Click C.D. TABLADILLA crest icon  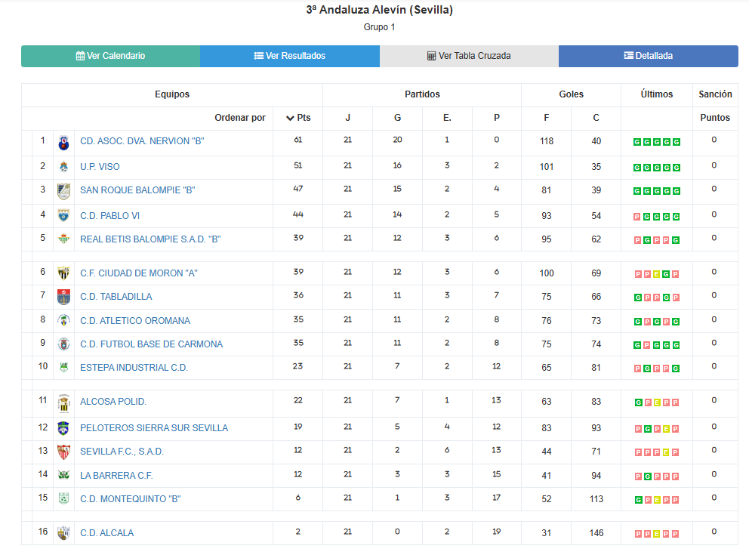tap(63, 297)
